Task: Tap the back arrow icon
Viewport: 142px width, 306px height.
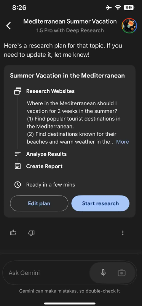Action: pyautogui.click(x=8, y=26)
